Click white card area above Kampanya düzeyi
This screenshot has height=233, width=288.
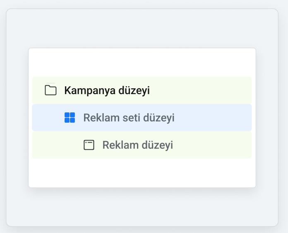click(142, 62)
